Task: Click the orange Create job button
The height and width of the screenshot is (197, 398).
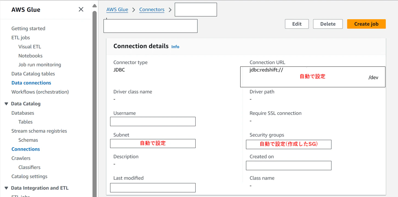Action: pyautogui.click(x=366, y=24)
